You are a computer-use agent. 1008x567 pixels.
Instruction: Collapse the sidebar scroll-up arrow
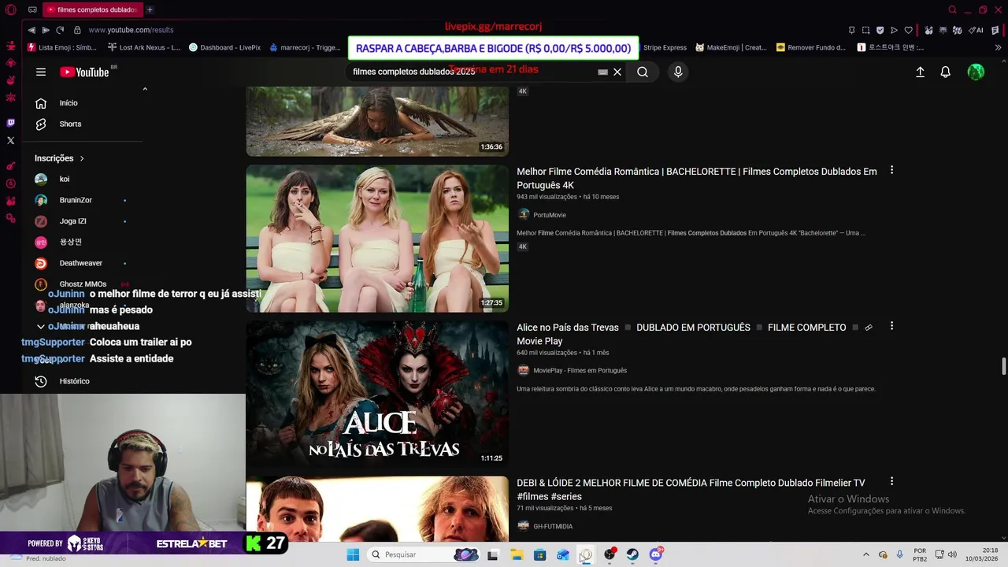145,89
